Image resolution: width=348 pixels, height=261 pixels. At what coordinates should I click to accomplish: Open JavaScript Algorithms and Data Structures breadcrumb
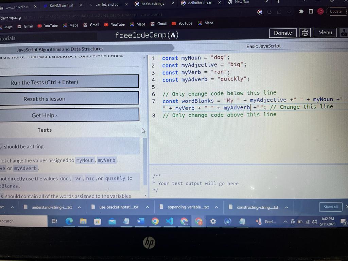[x=60, y=49]
